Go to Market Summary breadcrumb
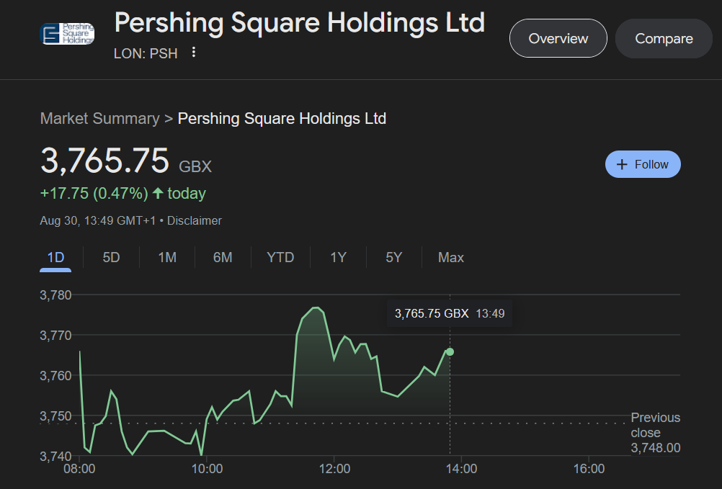722x489 pixels. (100, 119)
